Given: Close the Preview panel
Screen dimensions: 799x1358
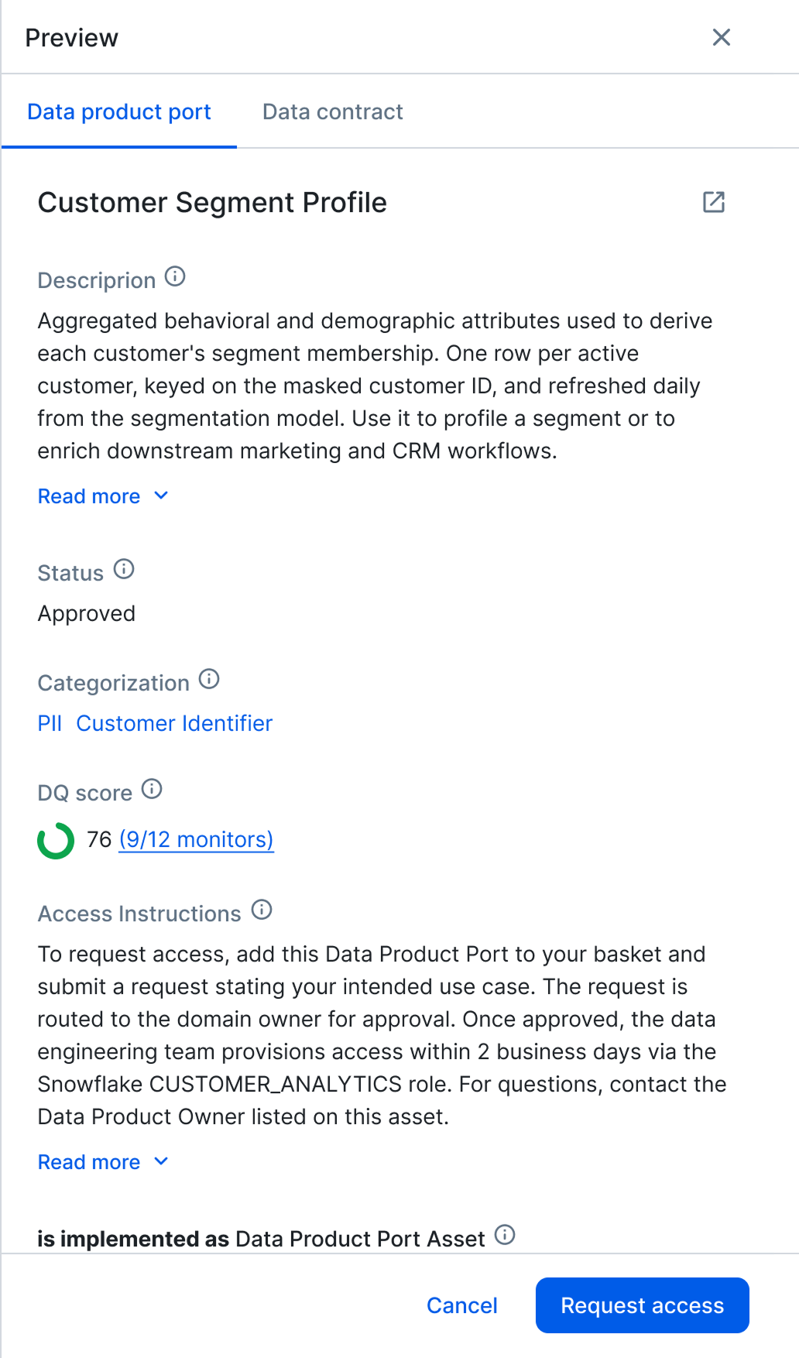Looking at the screenshot, I should tap(721, 37).
